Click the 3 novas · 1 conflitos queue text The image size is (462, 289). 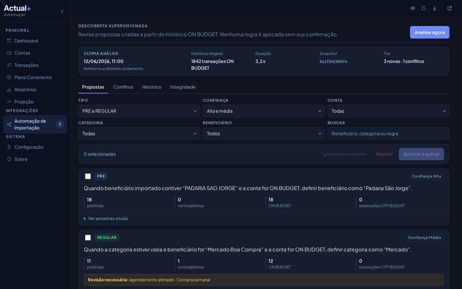point(404,61)
